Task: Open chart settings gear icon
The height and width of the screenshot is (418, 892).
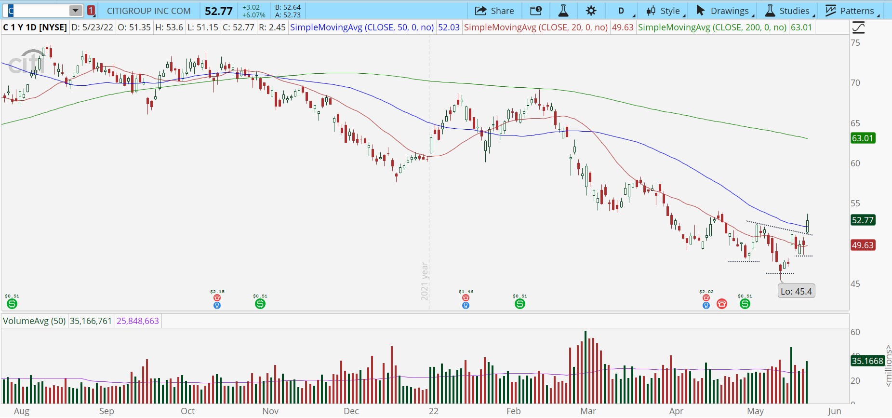Action: pyautogui.click(x=591, y=11)
